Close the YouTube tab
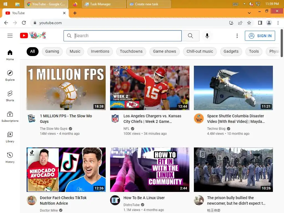This screenshot has width=284, height=213. (64, 13)
